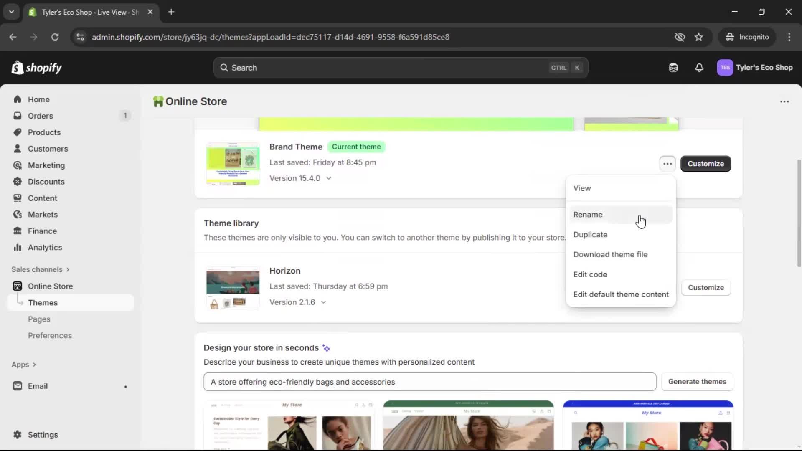Screen dimensions: 802x451
Task: Click the Markets globe icon
Action: pyautogui.click(x=17, y=215)
